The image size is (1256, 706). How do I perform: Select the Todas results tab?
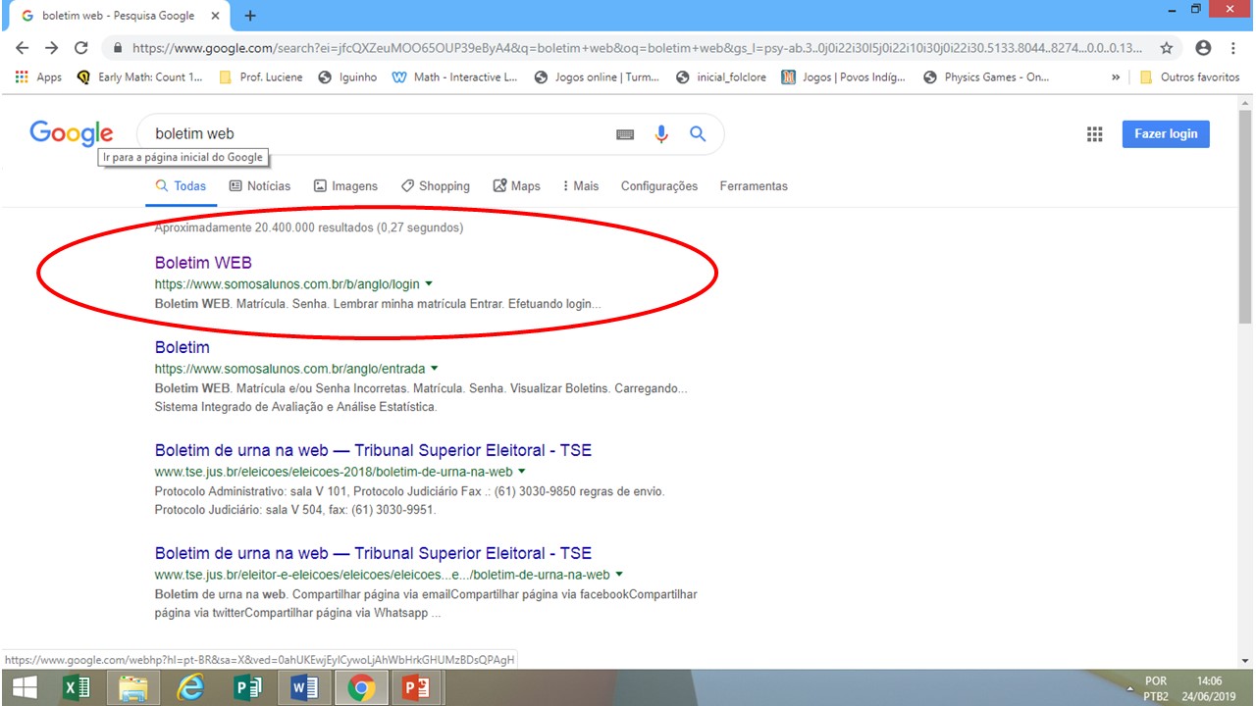[182, 186]
